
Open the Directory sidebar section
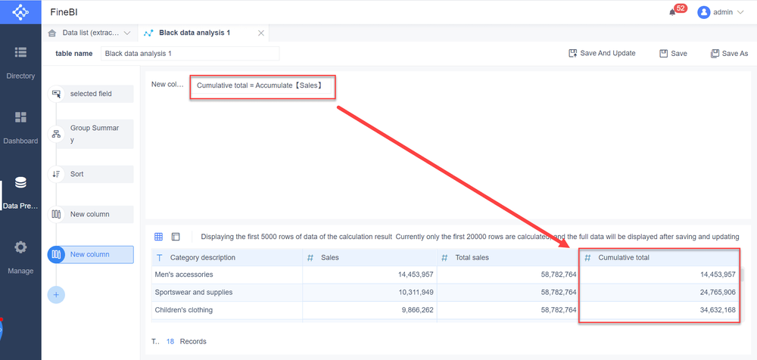point(20,62)
